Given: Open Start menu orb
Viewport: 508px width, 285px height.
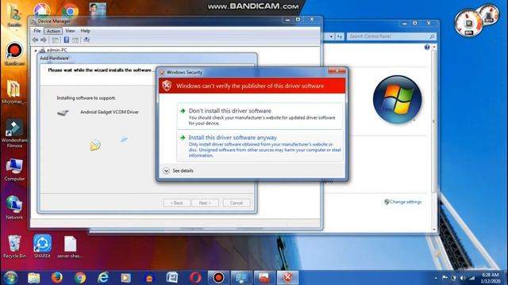Looking at the screenshot, I should coord(10,278).
